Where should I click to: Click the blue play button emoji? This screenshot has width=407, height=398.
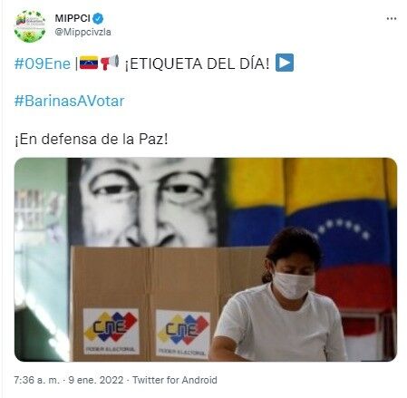tap(285, 63)
